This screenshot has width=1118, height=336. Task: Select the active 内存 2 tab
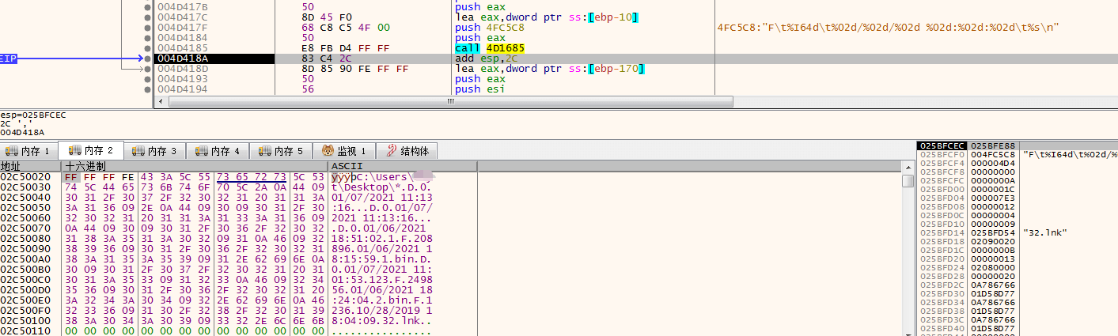[x=92, y=150]
